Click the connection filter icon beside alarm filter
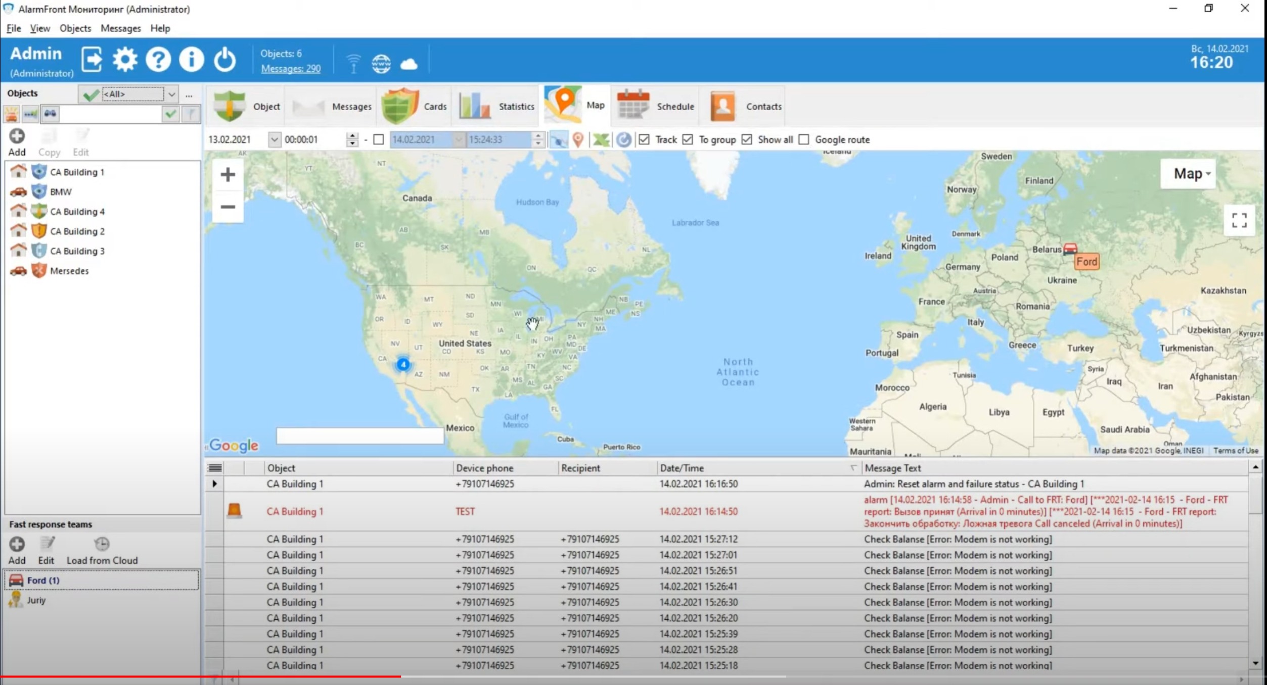The image size is (1267, 685). point(30,114)
